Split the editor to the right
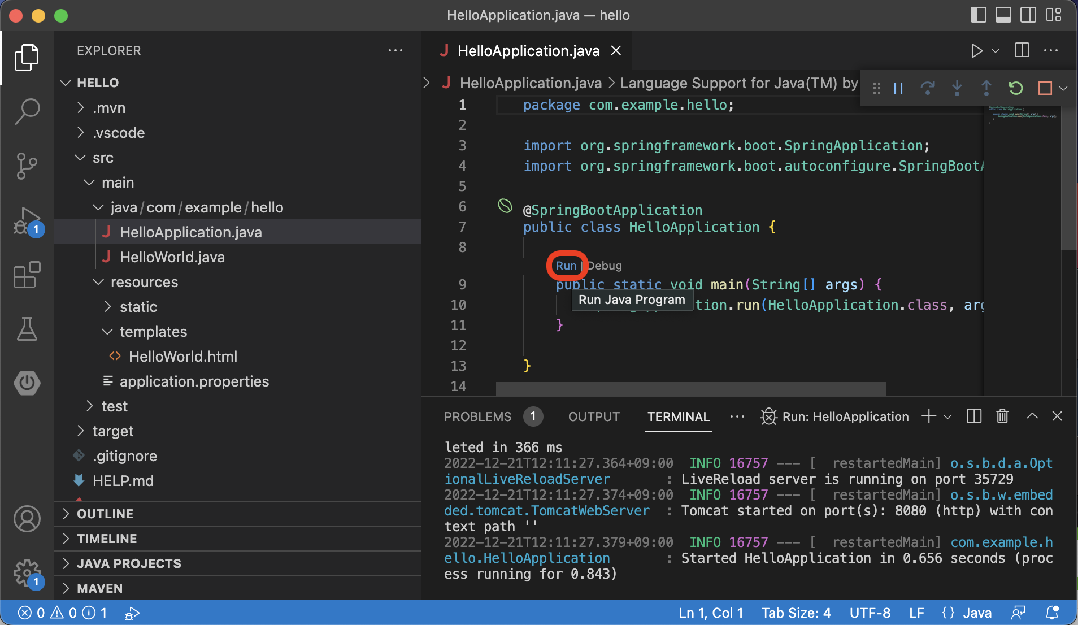Screen dimensions: 1078x625 [x=1022, y=50]
